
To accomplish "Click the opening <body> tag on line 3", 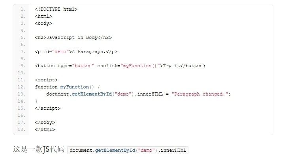I will coord(43,23).
